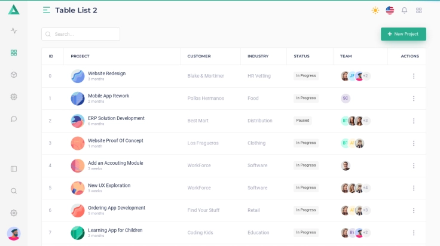Image resolution: width=440 pixels, height=246 pixels.
Task: Open the US flag language dropdown
Action: 390,10
